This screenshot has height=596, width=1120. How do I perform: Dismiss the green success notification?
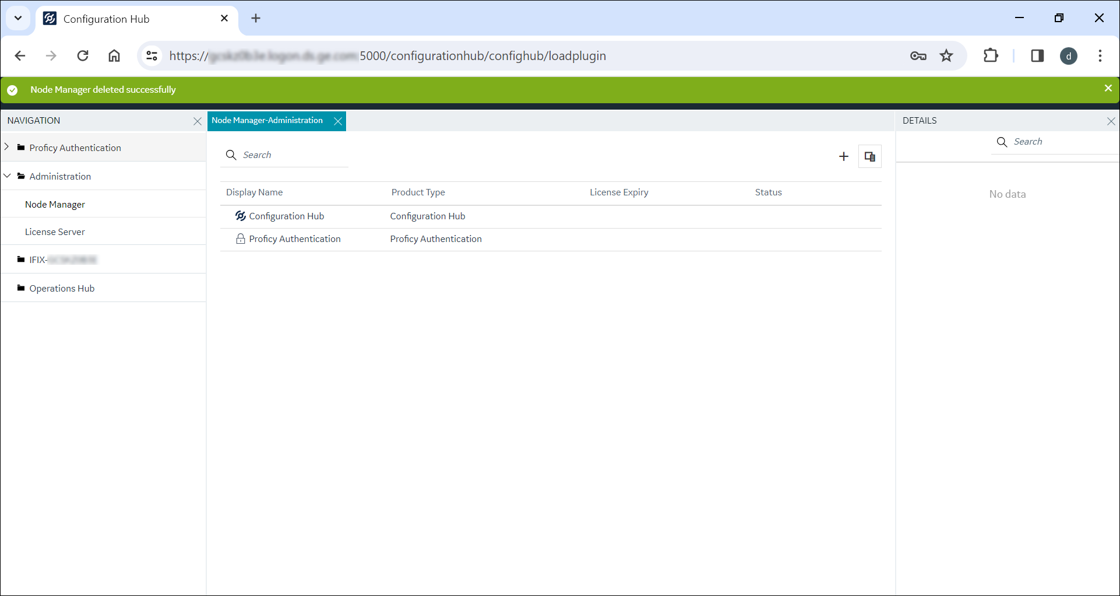(x=1108, y=88)
